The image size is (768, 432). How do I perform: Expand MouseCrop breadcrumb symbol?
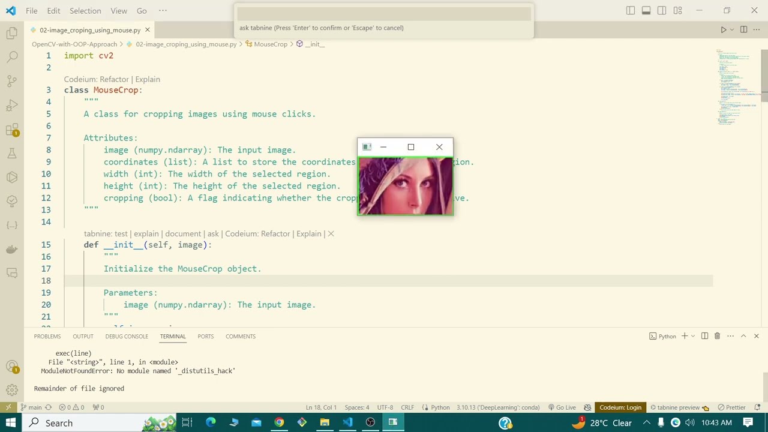pos(266,44)
